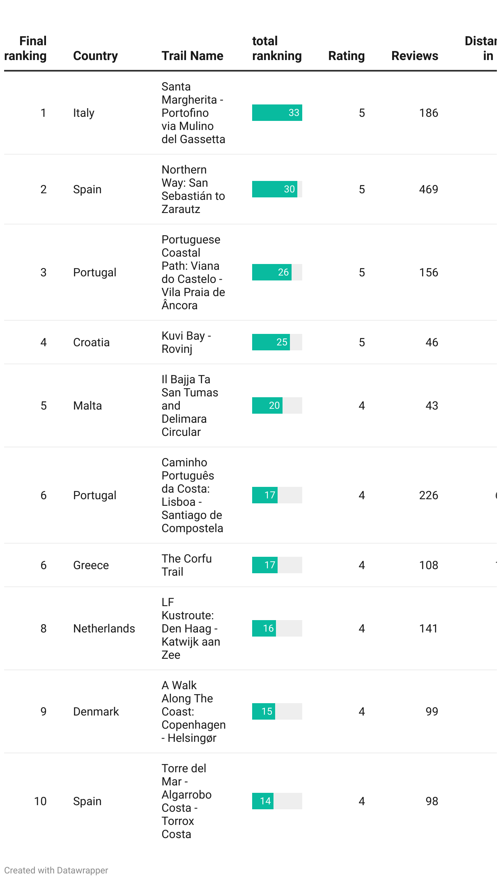
Task: Click the total rankning column header
Action: (x=277, y=49)
